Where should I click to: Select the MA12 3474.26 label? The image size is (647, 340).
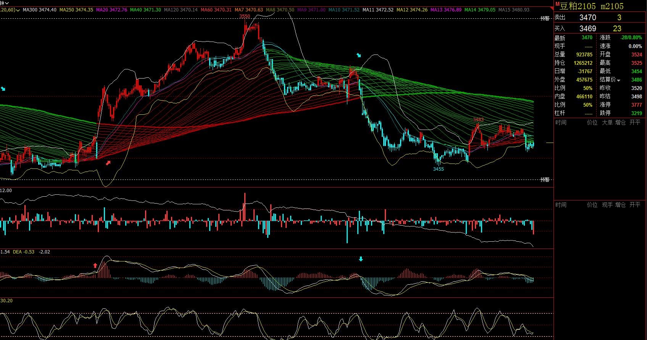coord(412,10)
